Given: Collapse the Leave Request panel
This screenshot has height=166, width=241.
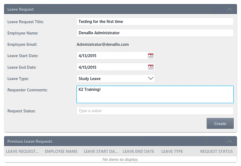Looking at the screenshot, I should [230, 9].
